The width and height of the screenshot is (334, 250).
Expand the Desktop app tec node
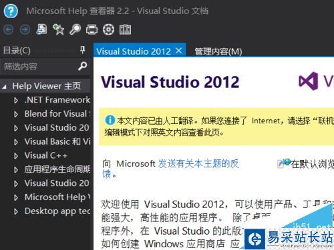(x=16, y=211)
